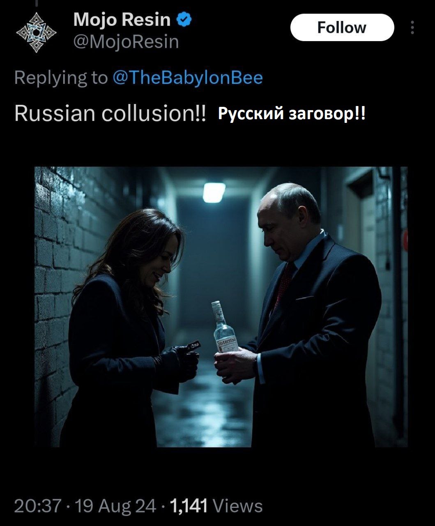The image size is (435, 526).
Task: Select the Mojo Resin display name
Action: 122,19
